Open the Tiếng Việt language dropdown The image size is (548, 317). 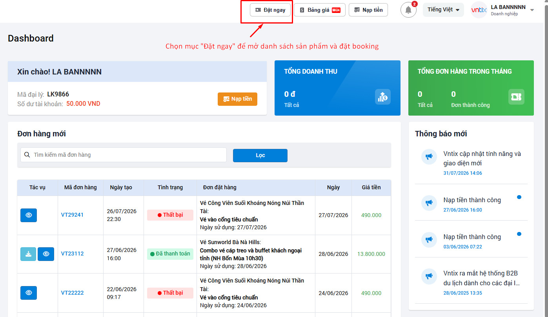443,10
